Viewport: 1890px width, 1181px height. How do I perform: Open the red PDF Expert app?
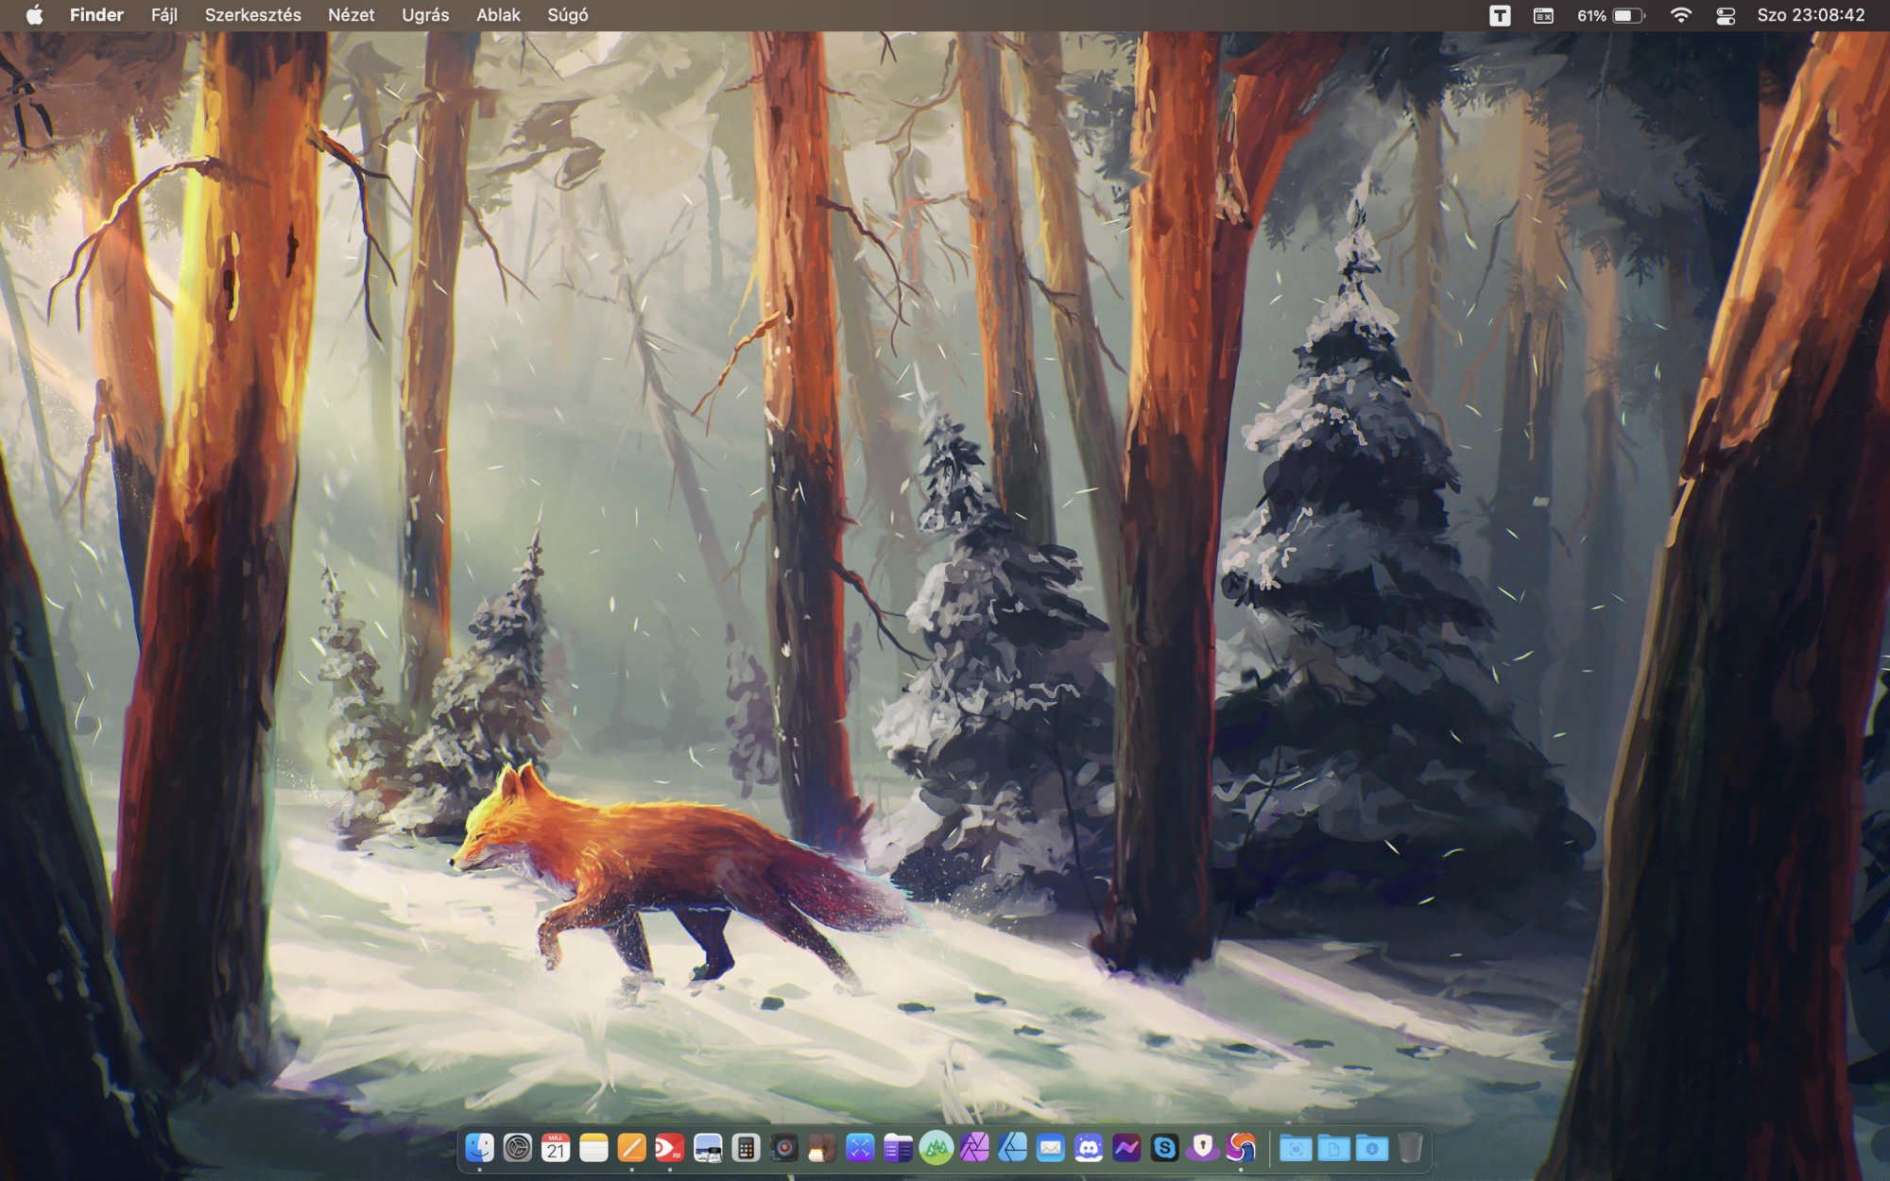tap(669, 1148)
